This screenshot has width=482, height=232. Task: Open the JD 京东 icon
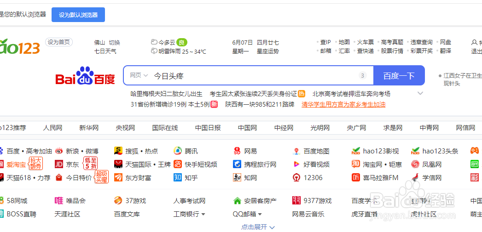click(59, 164)
